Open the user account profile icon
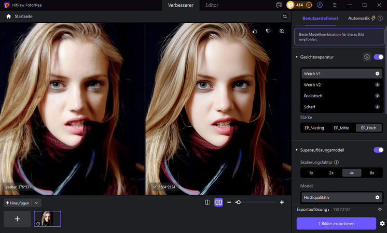The image size is (387, 233). [x=320, y=5]
